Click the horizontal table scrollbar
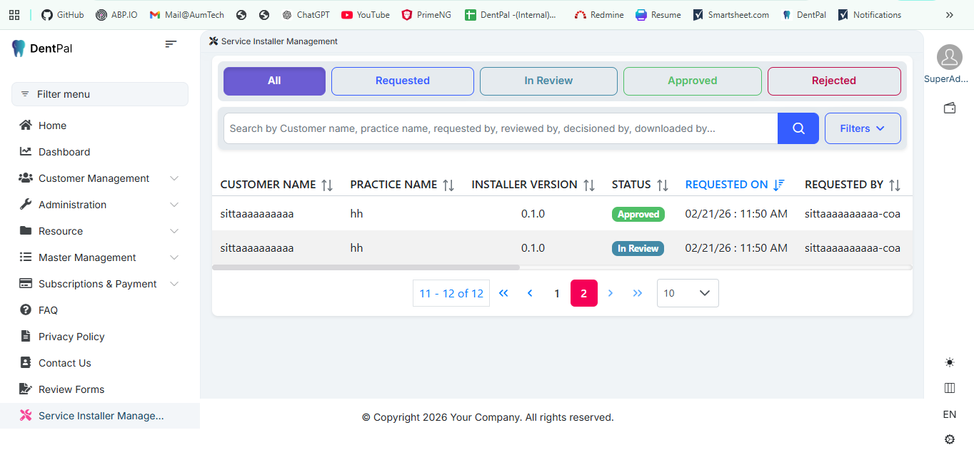 [366, 267]
